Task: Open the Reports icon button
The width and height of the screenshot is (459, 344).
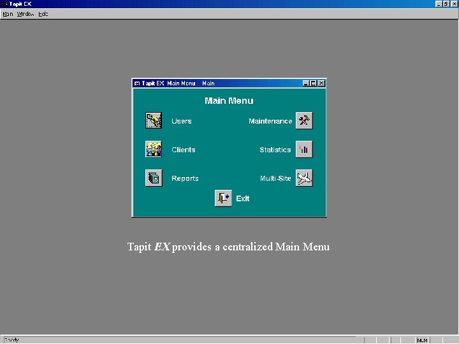Action: (x=154, y=178)
